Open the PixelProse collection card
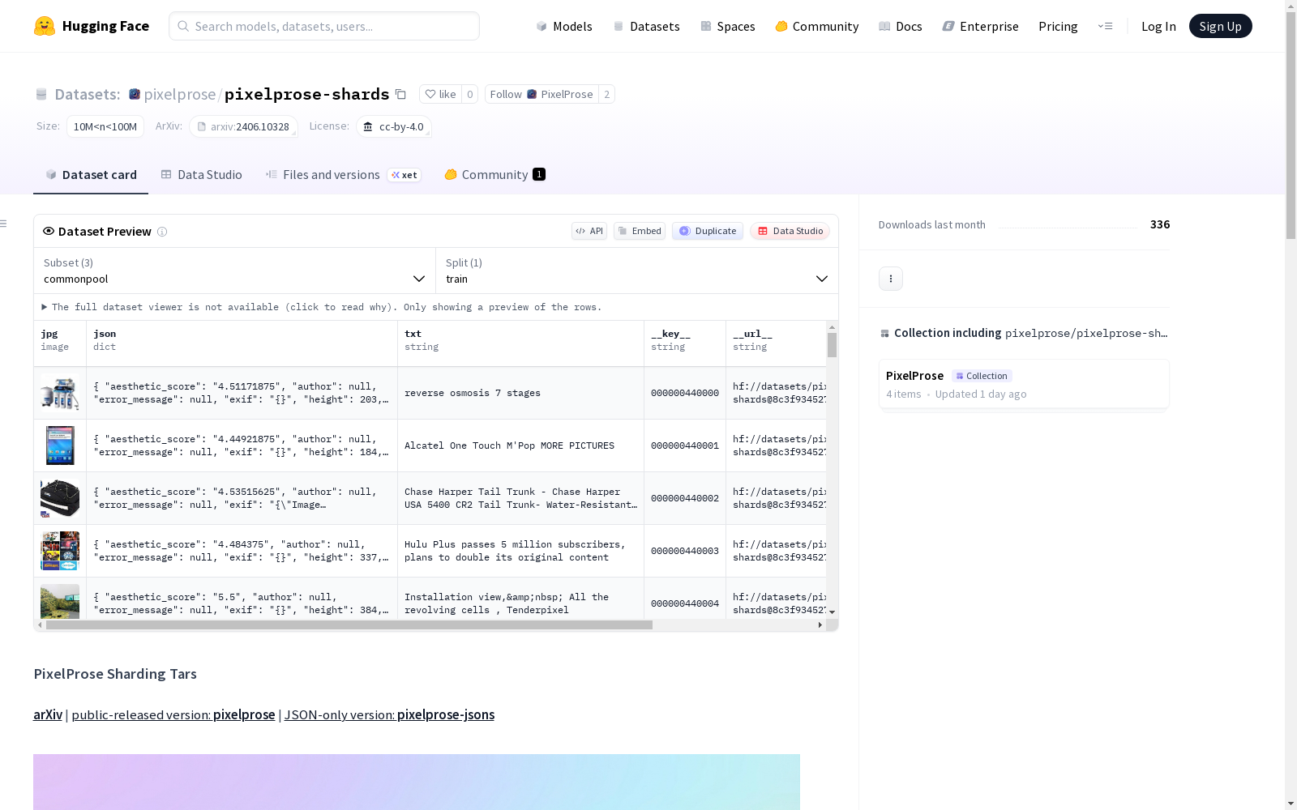The height and width of the screenshot is (810, 1297). [1024, 385]
